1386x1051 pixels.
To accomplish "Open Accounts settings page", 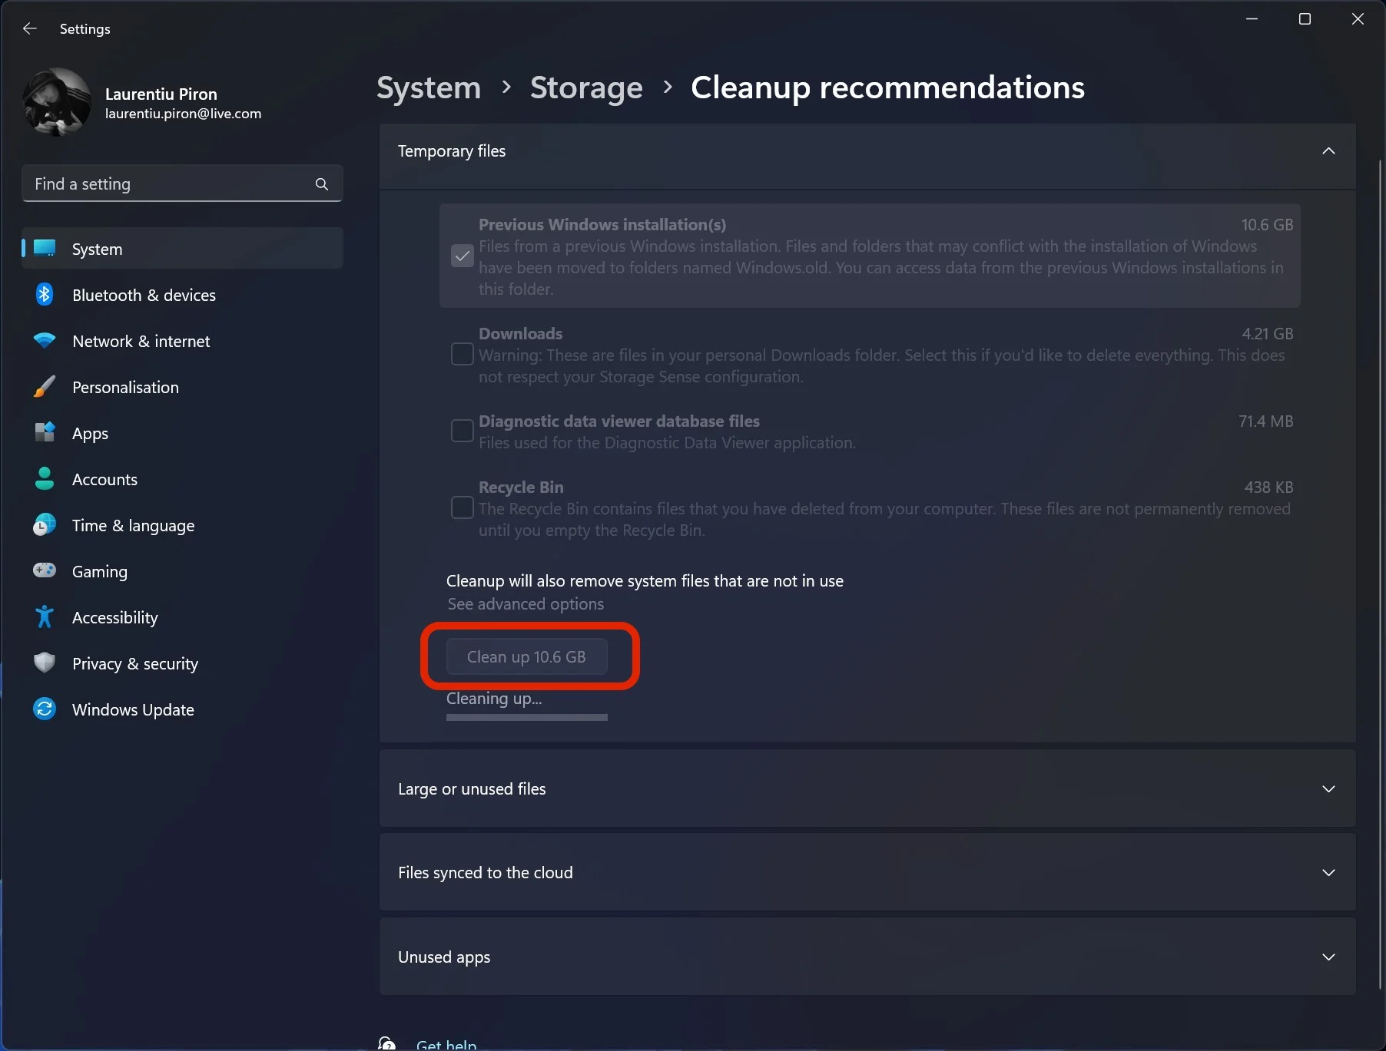I will [182, 479].
